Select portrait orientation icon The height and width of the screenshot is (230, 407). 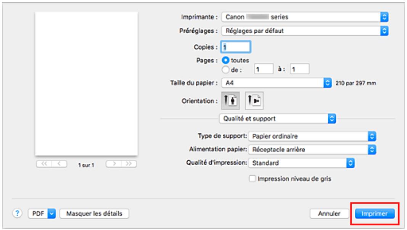tap(230, 101)
